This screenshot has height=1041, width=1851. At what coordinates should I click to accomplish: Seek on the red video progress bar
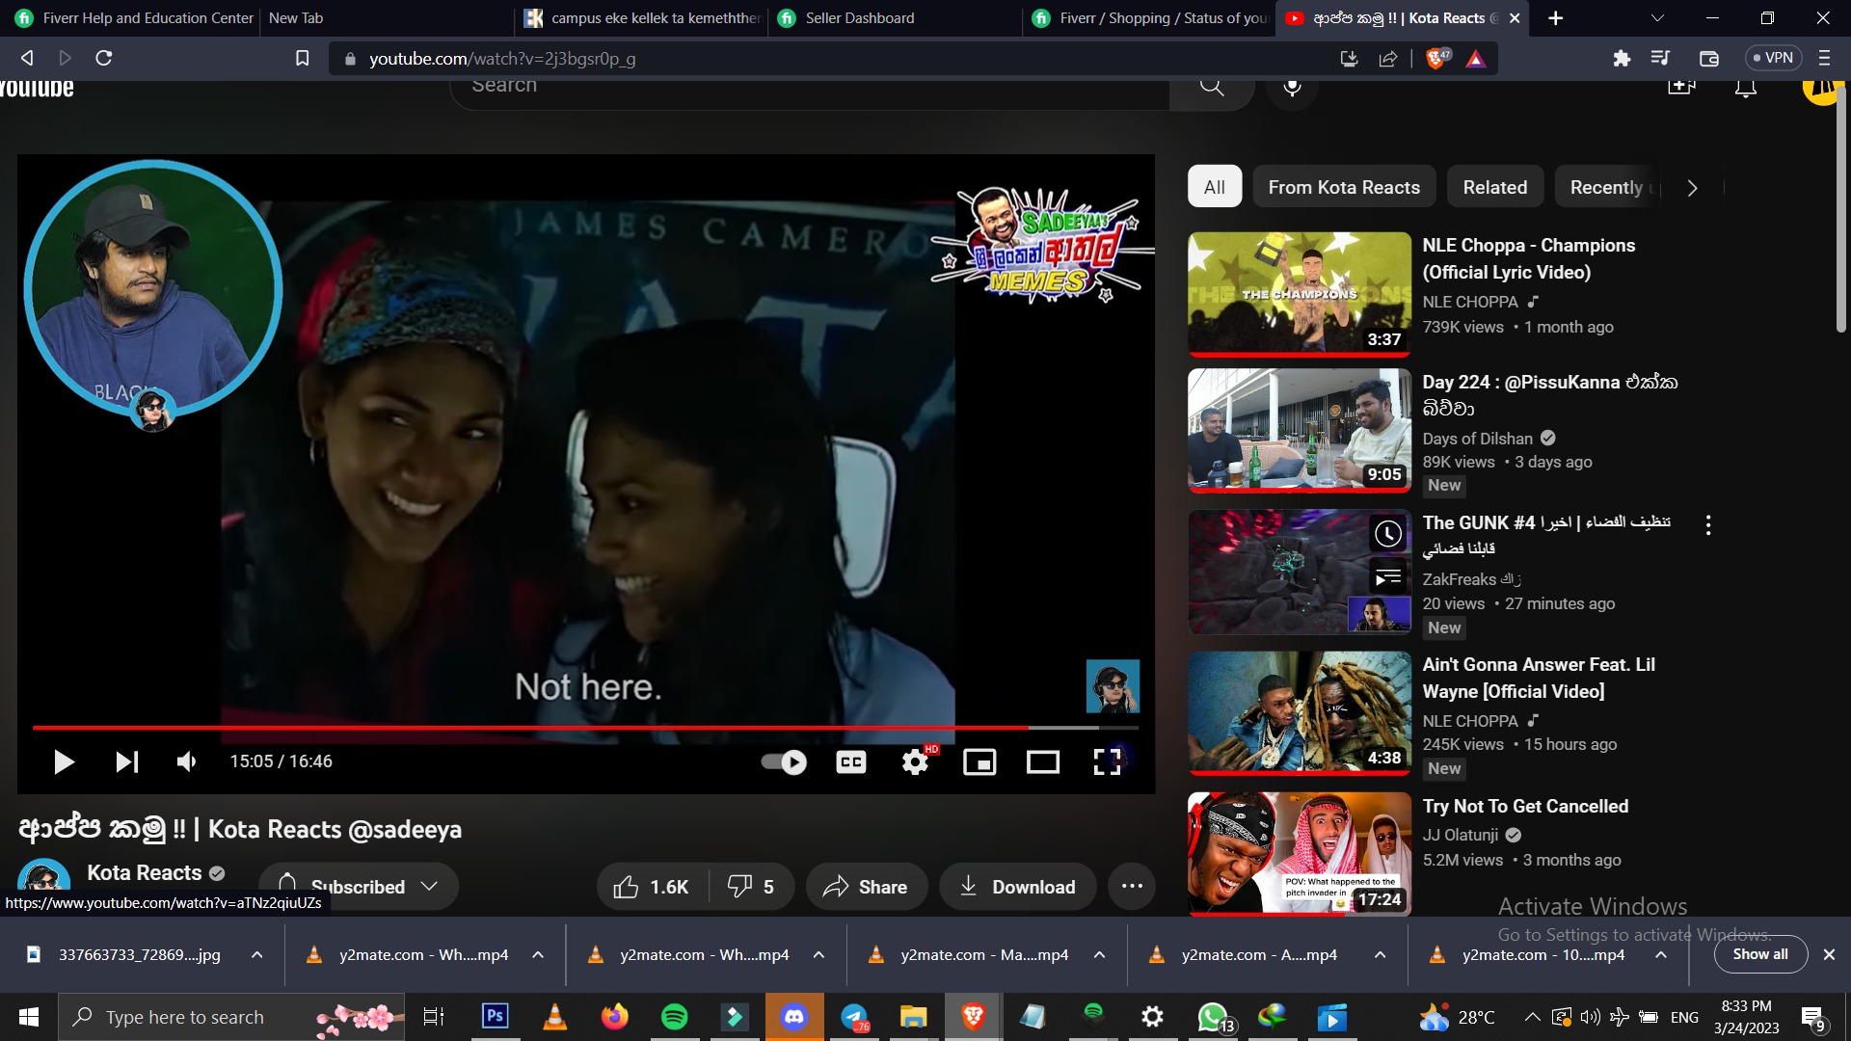click(586, 728)
